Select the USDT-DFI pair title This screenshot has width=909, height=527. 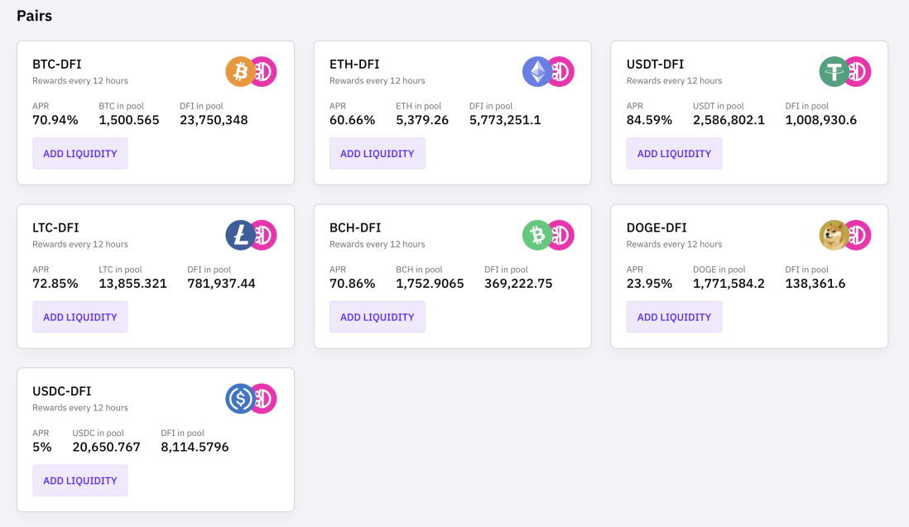(655, 65)
